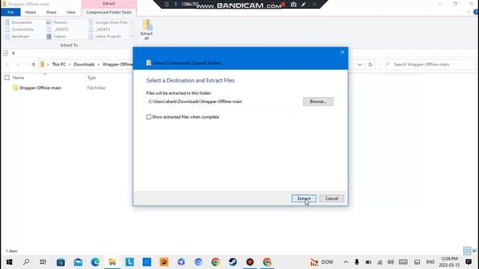Sort by Name column header
The height and width of the screenshot is (269, 479).
tap(18, 78)
